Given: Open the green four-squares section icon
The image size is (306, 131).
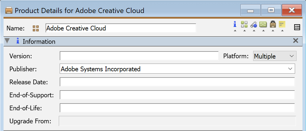Looking at the screenshot, I should [x=244, y=25].
